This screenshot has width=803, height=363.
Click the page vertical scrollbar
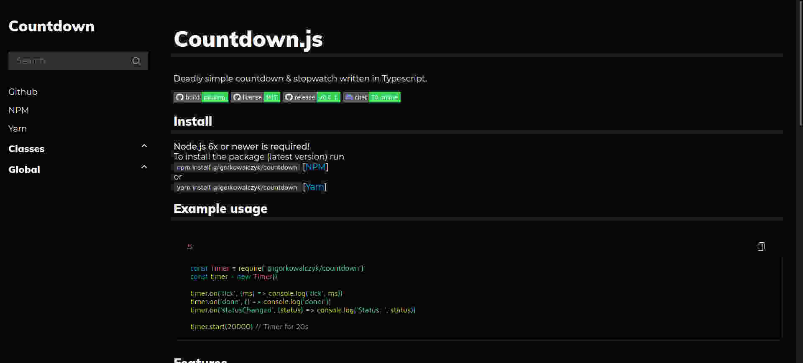point(800,63)
